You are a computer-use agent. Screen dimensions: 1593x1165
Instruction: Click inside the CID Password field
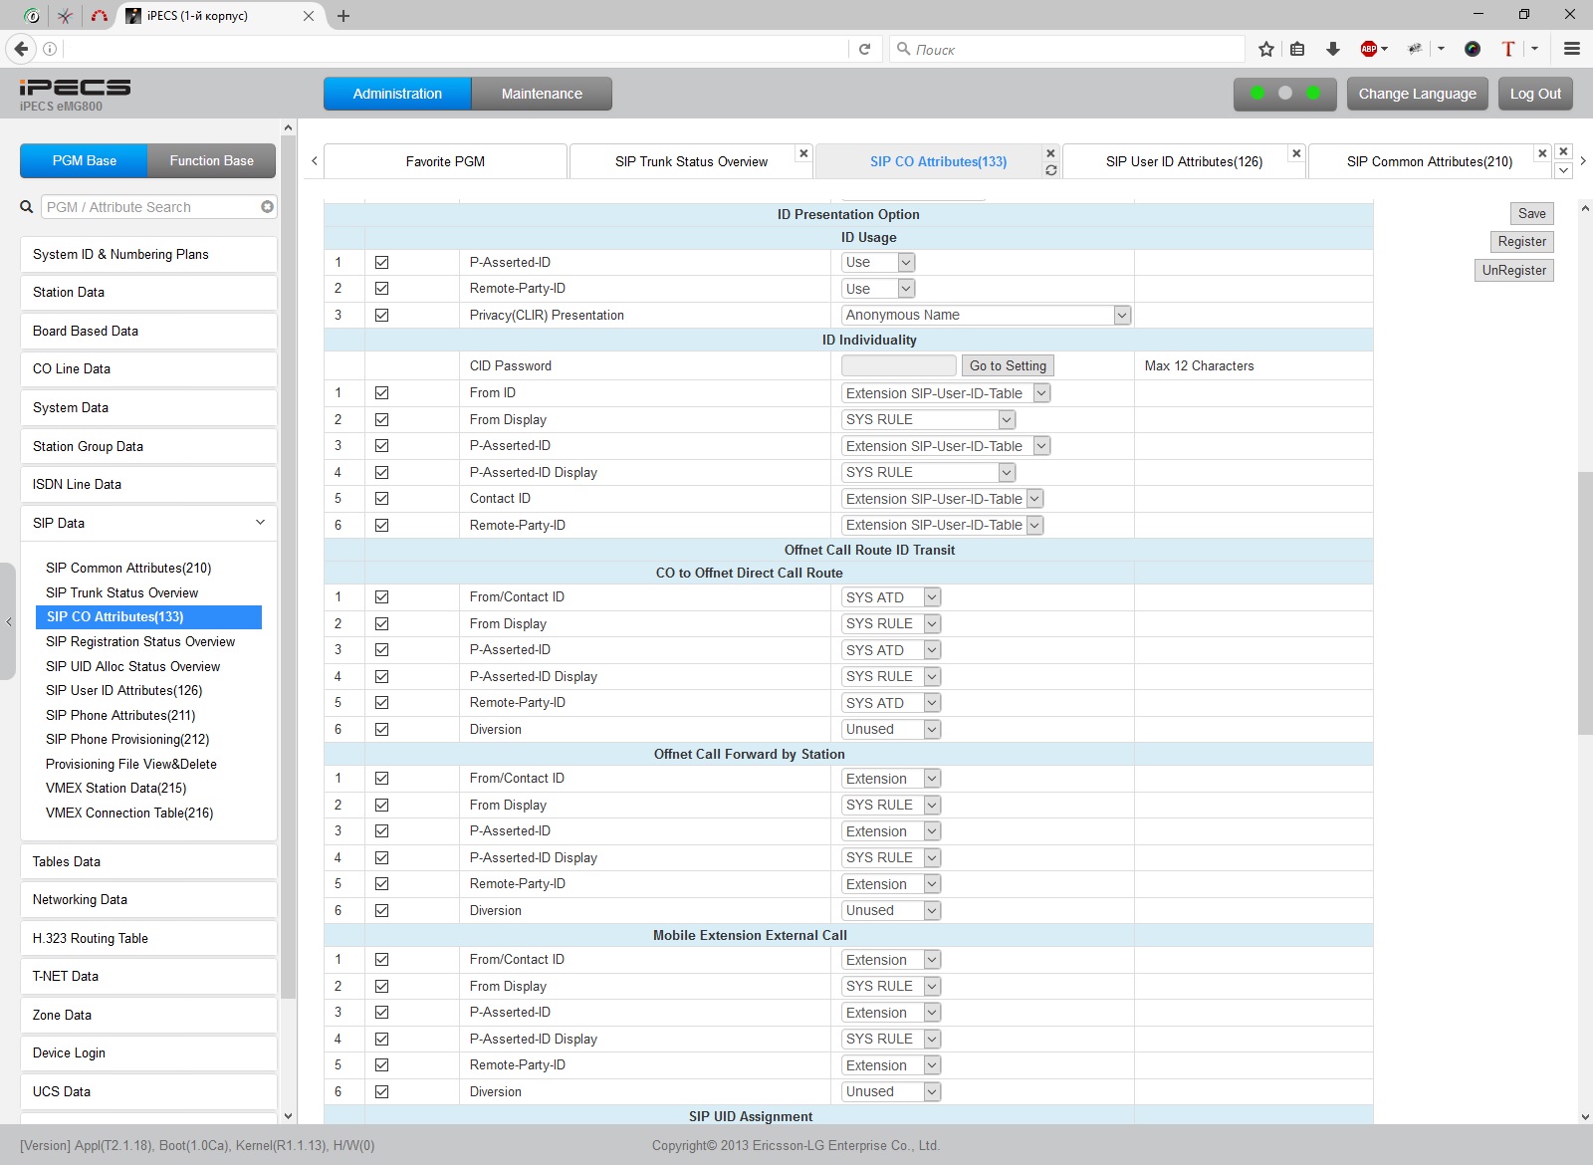(x=898, y=366)
